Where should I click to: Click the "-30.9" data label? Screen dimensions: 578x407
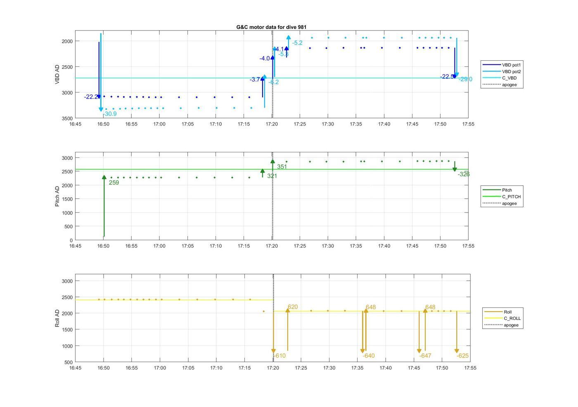[110, 114]
